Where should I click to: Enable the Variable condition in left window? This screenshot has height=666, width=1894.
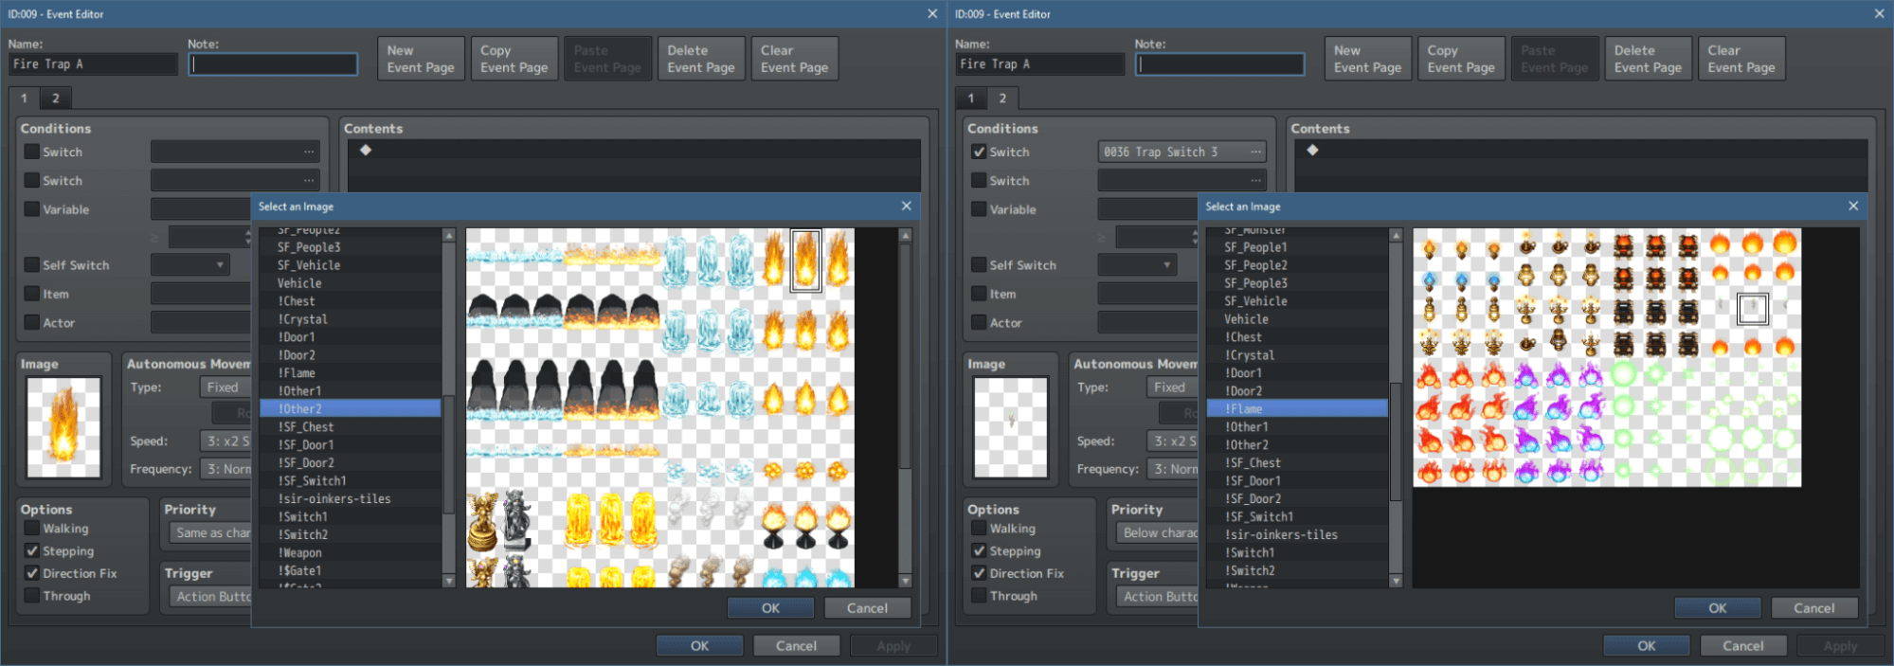tap(32, 209)
